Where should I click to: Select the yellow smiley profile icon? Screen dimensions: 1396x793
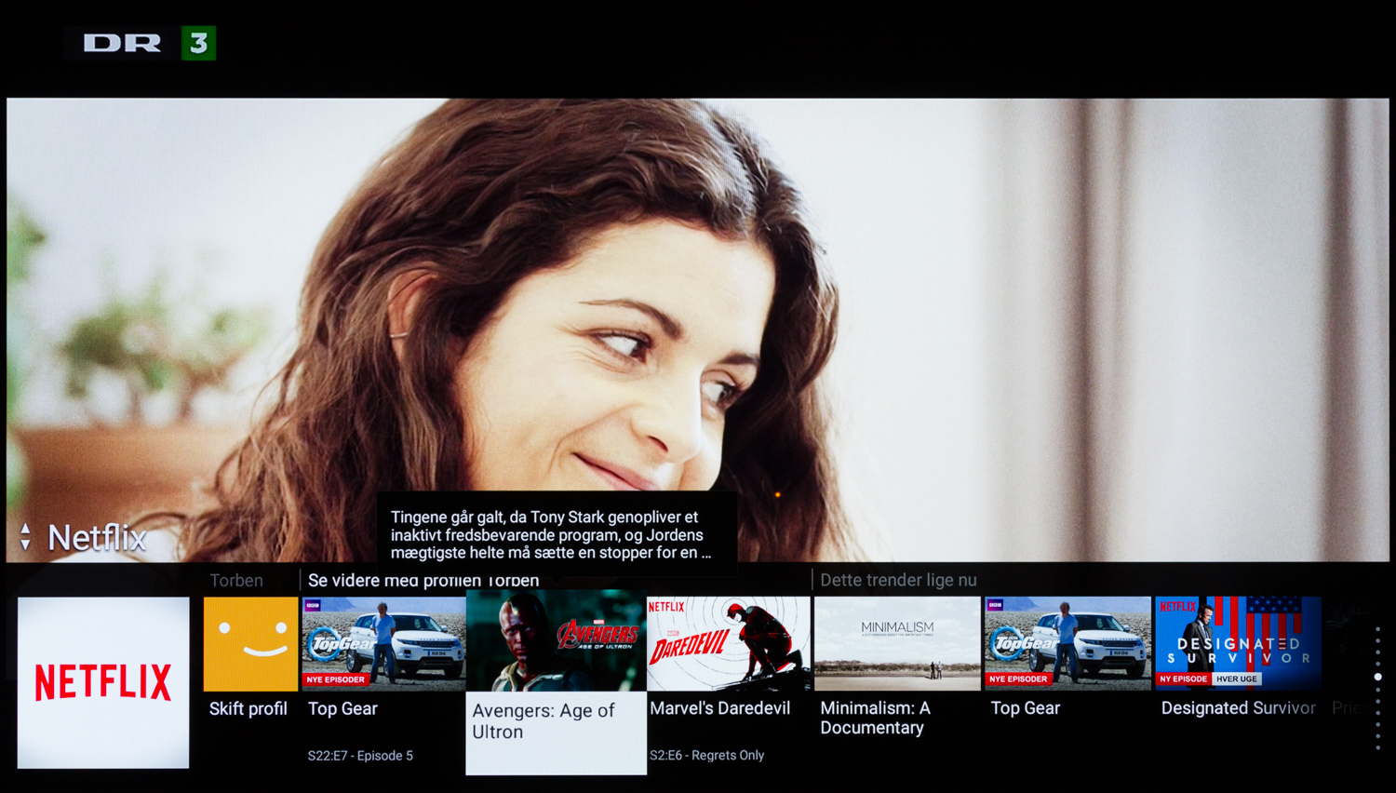(x=250, y=644)
